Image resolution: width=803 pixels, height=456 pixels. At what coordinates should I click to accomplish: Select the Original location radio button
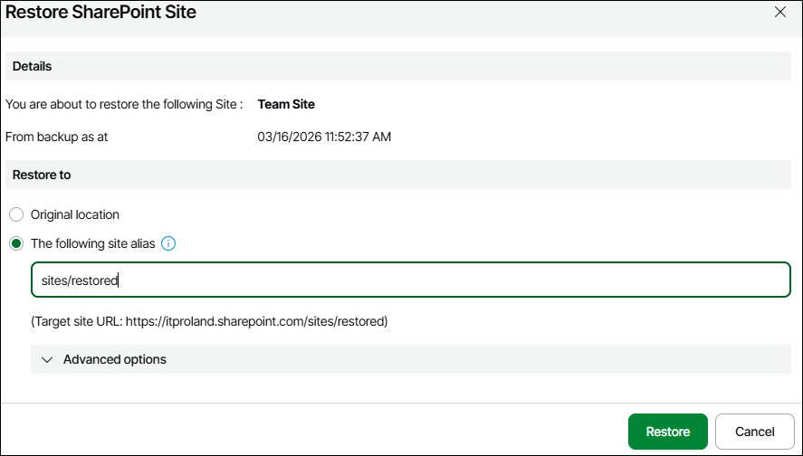(16, 214)
